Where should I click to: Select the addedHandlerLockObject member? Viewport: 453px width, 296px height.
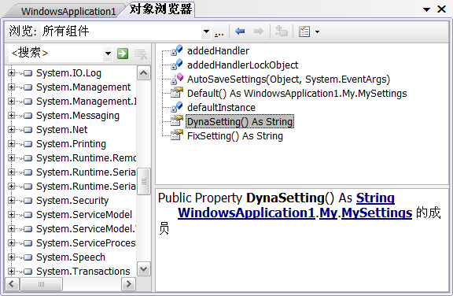242,65
